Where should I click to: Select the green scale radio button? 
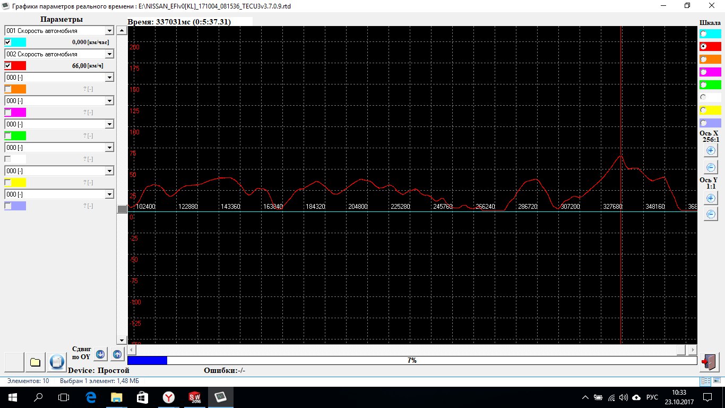(704, 84)
